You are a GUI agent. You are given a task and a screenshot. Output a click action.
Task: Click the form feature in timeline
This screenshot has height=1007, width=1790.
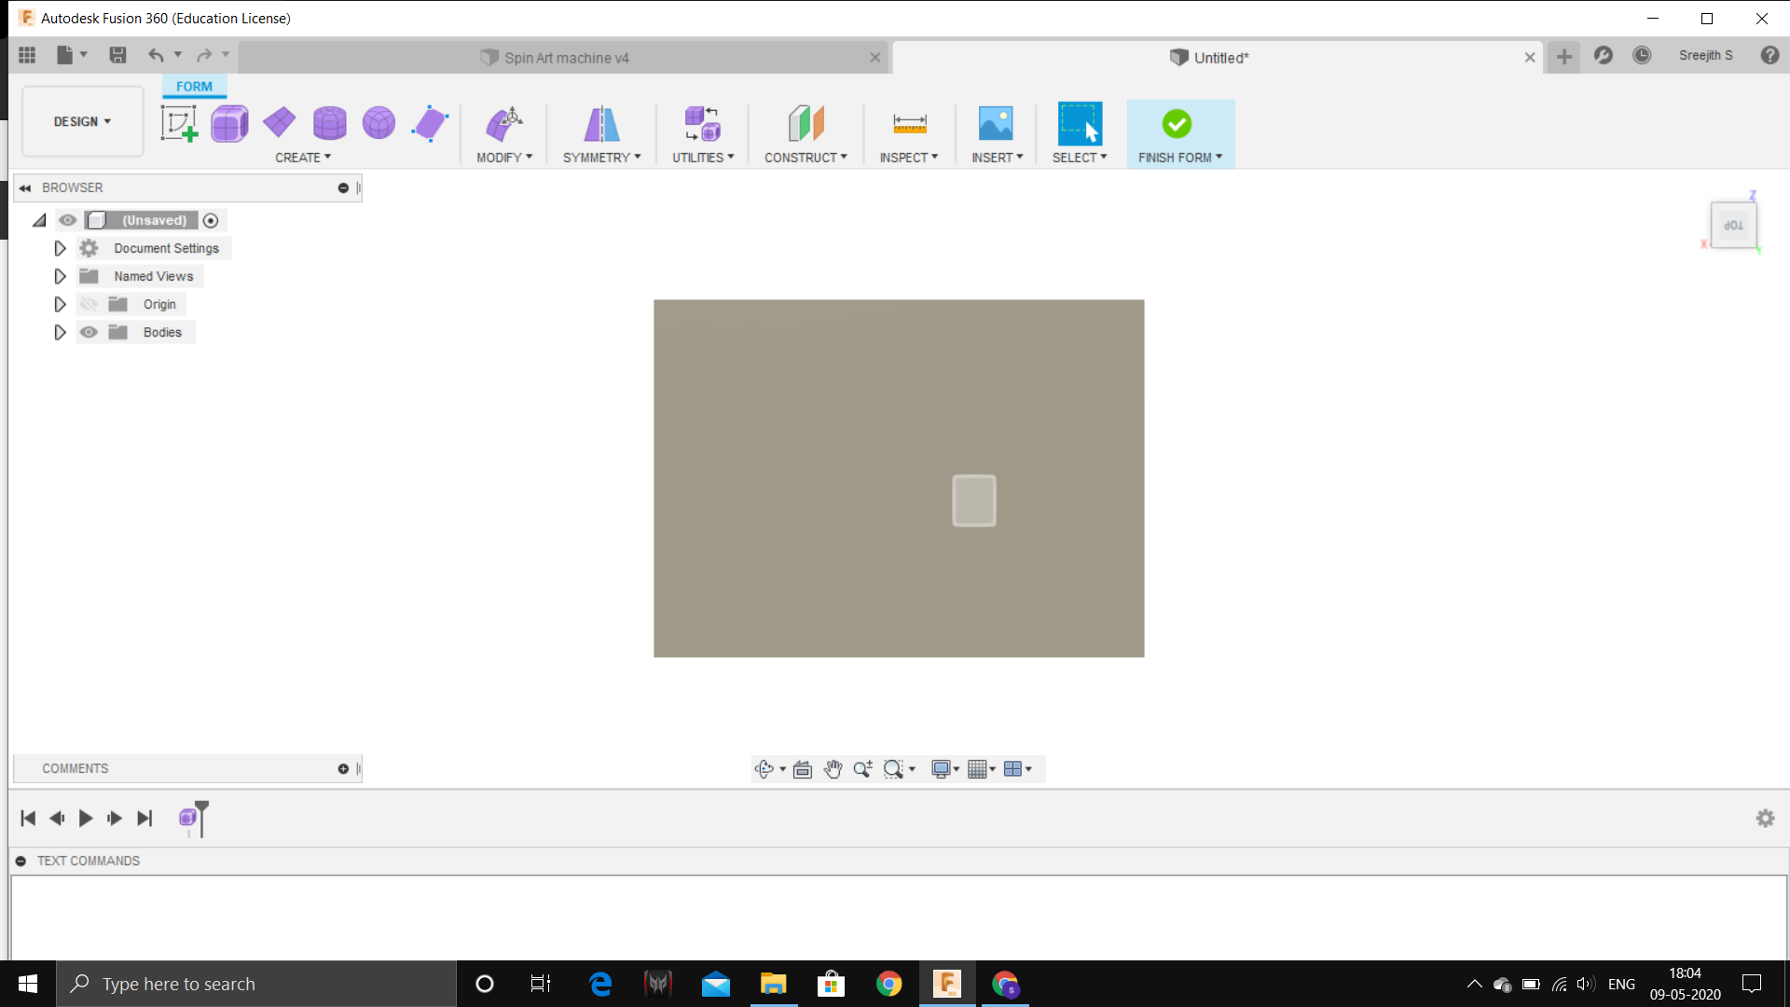tap(187, 818)
